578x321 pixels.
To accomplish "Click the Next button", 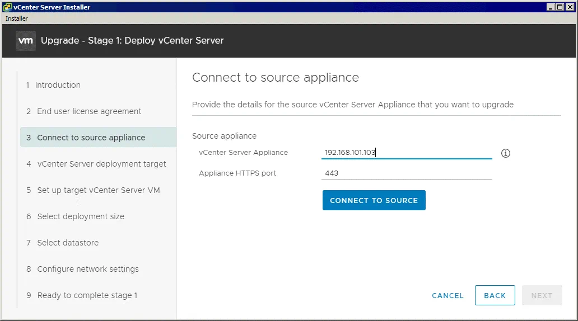I will click(x=542, y=295).
